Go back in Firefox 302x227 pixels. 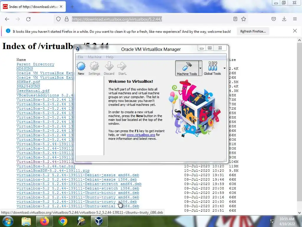(7, 19)
